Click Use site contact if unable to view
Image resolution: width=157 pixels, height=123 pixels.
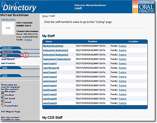point(10,118)
